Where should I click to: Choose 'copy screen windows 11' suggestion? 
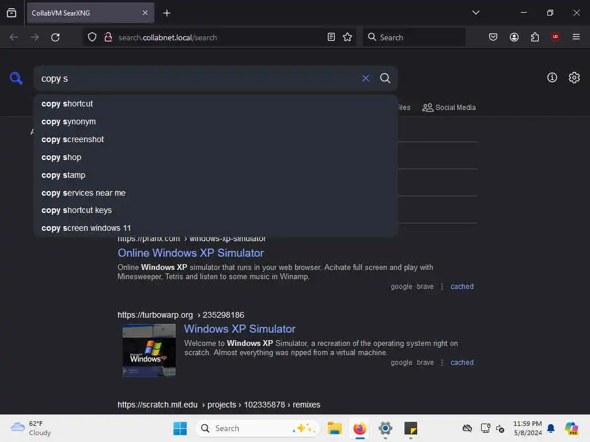(x=215, y=228)
